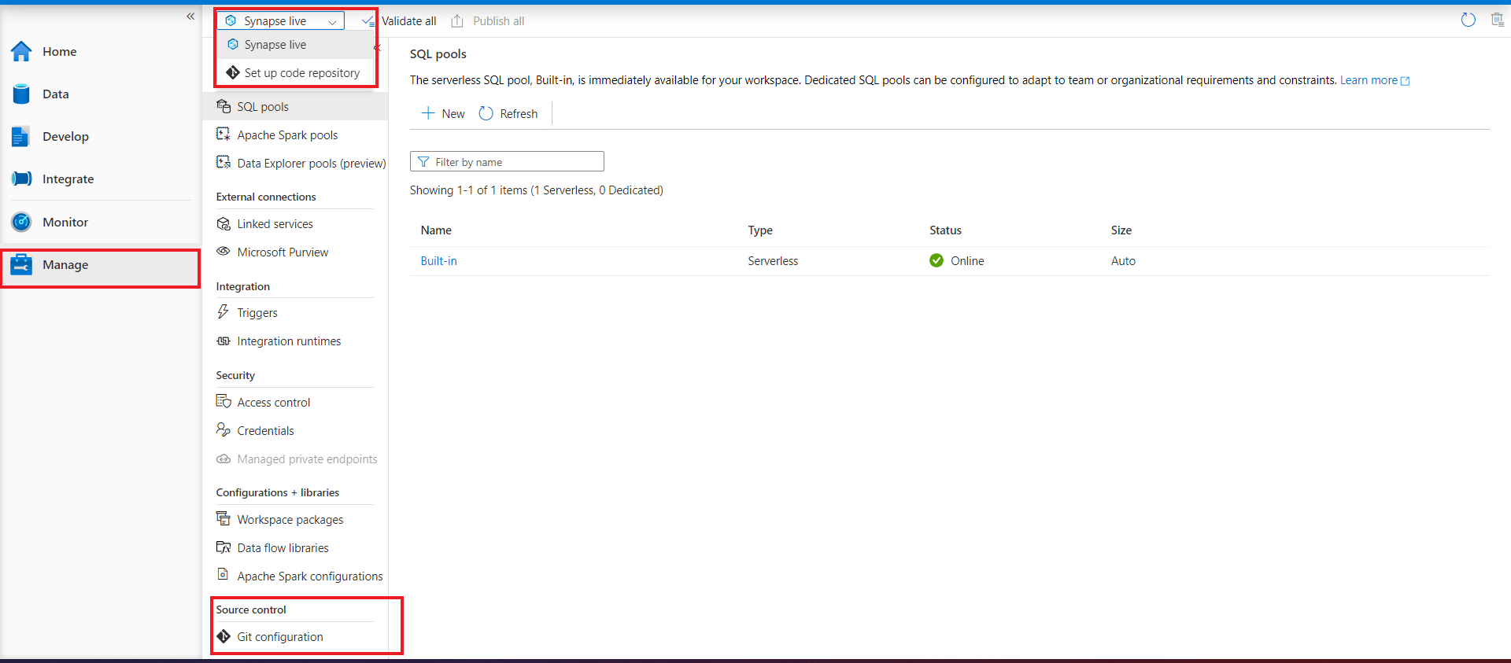The width and height of the screenshot is (1511, 663).
Task: Open SQL pools in Manage menu
Action: click(296, 107)
